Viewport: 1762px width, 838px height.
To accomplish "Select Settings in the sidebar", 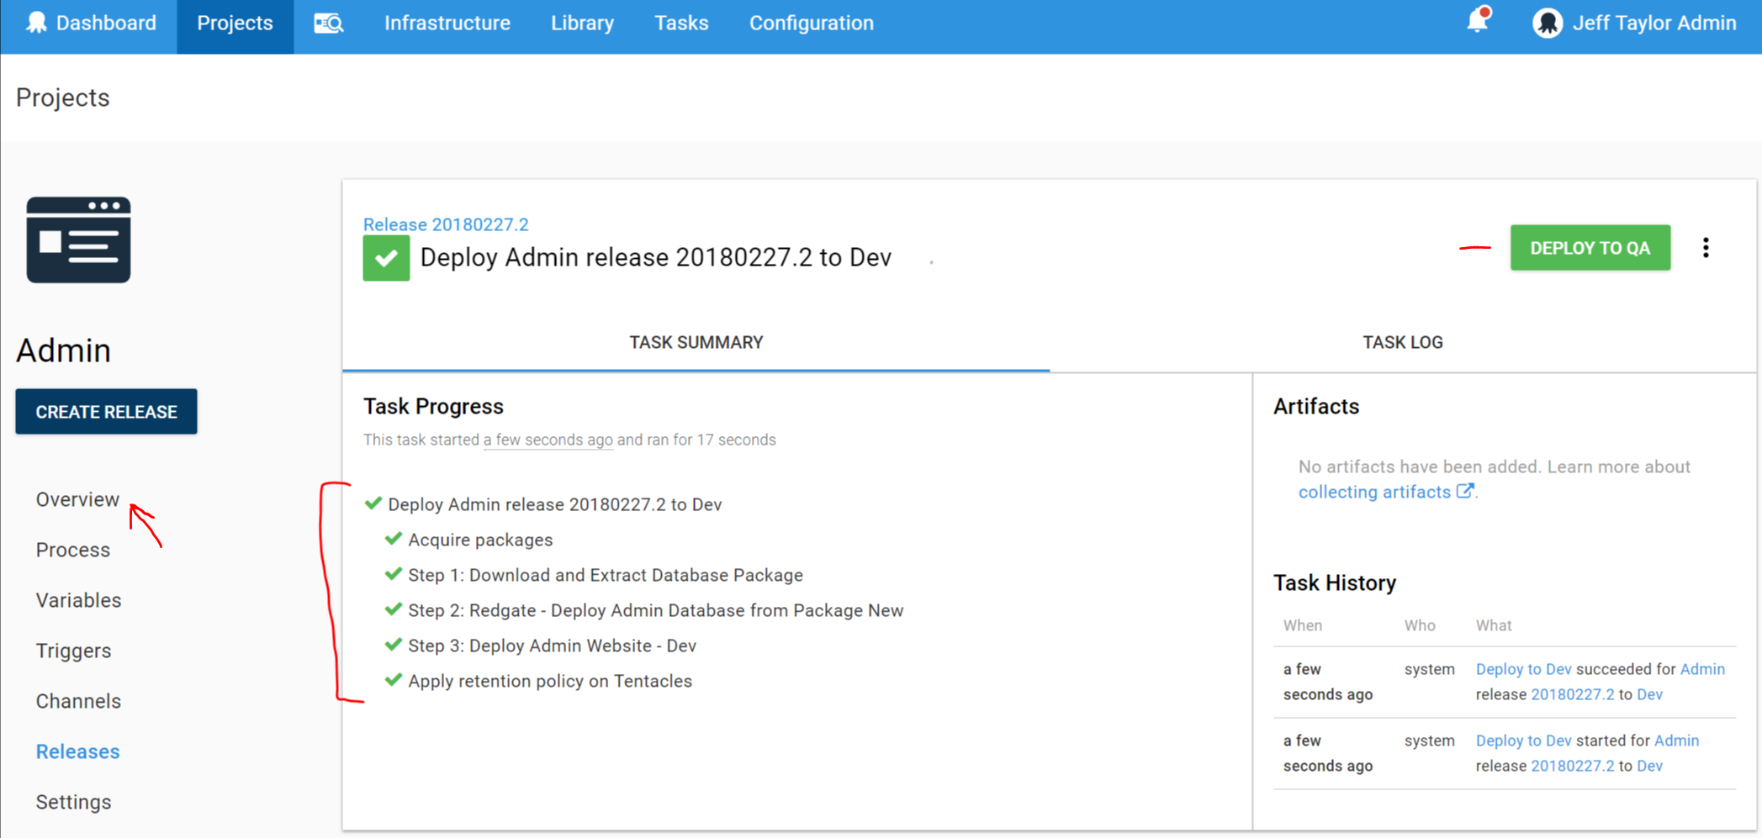I will coord(73,802).
